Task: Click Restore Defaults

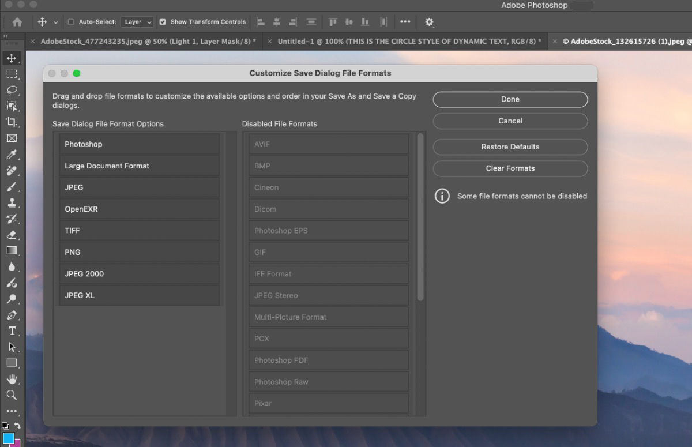Action: tap(510, 147)
